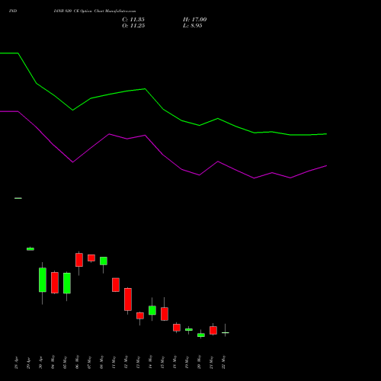Select the '07 May' date label

coord(89,362)
